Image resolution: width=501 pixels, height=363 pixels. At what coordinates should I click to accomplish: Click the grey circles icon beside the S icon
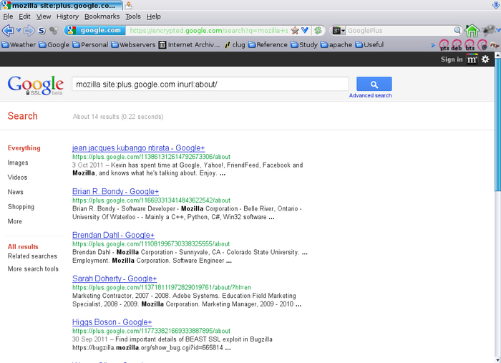coord(54,30)
